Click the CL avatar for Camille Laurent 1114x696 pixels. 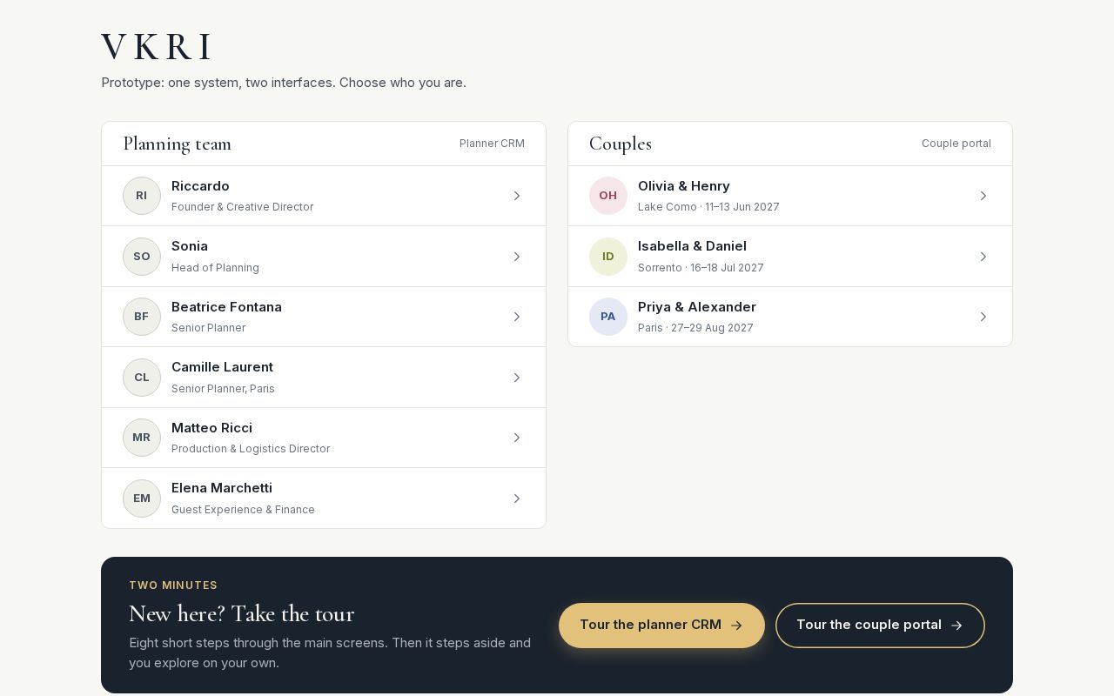[x=142, y=378]
